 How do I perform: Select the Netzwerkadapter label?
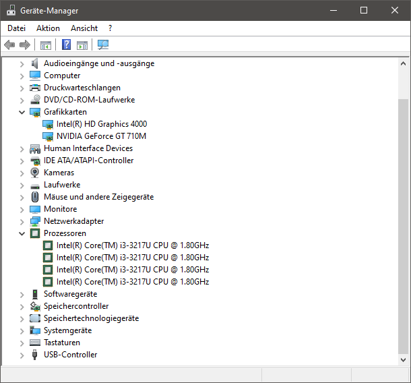[x=74, y=221]
